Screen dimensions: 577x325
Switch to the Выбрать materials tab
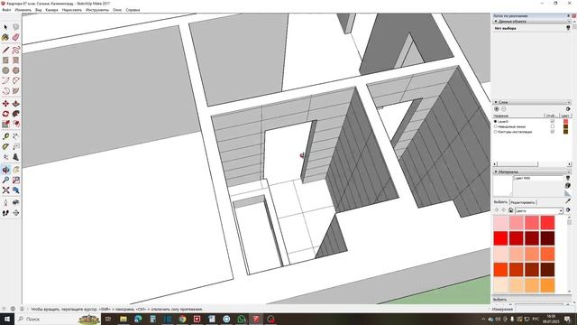pos(500,202)
